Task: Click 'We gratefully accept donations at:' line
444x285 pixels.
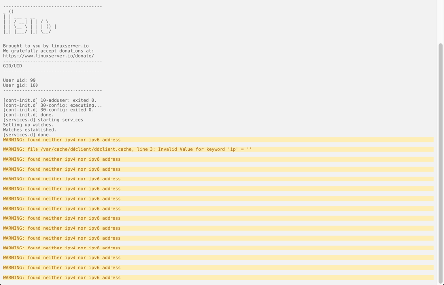Action: point(48,51)
